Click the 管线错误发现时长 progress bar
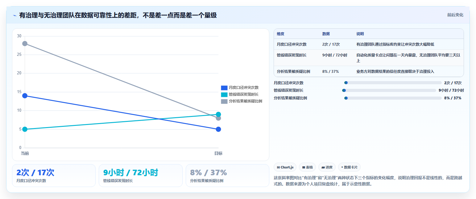Viewport: 476px width, 199px height. point(389,90)
